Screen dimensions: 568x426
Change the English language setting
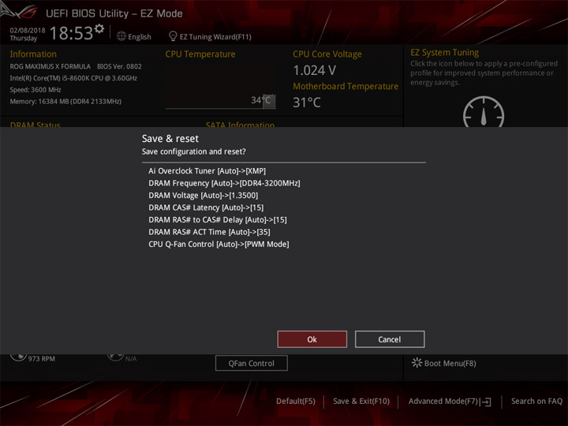140,36
